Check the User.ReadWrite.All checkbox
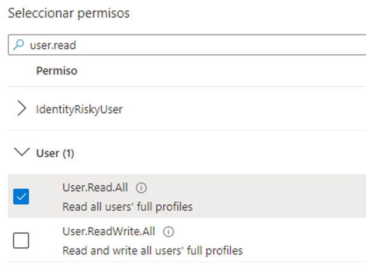This screenshot has height=280, width=366. 21,240
